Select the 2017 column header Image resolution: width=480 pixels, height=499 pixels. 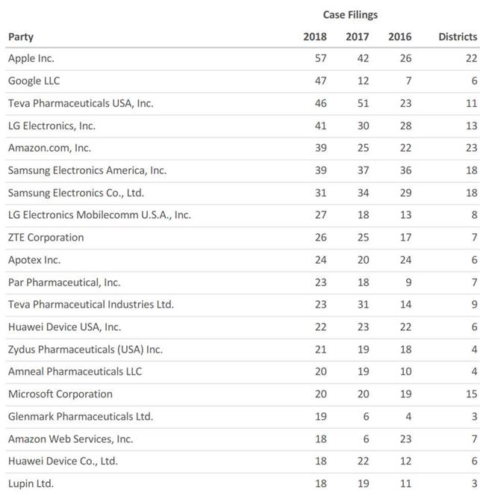point(358,37)
